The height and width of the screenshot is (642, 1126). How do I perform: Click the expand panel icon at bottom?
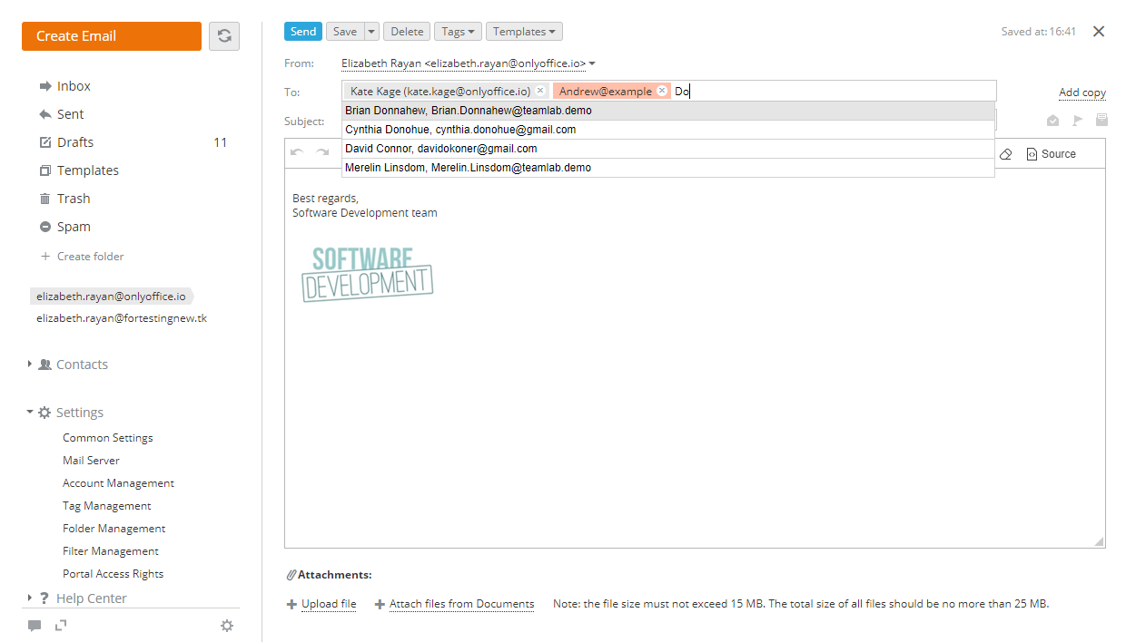coord(61,625)
